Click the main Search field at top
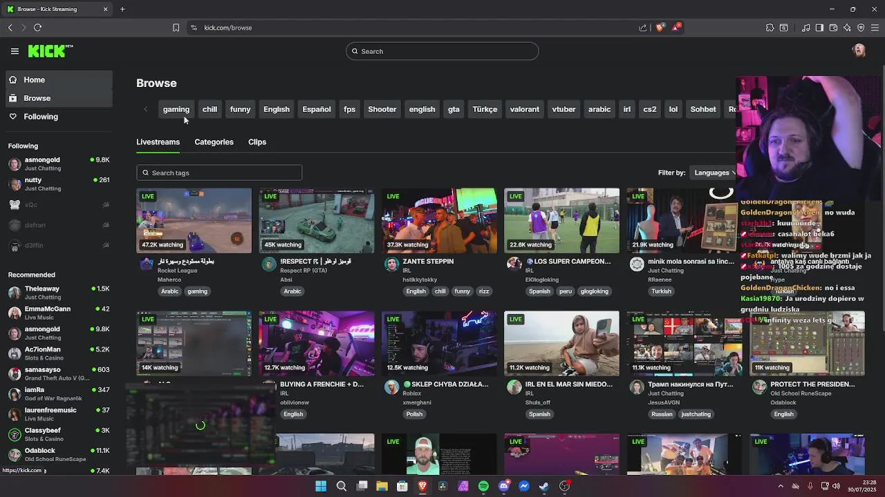 click(442, 51)
